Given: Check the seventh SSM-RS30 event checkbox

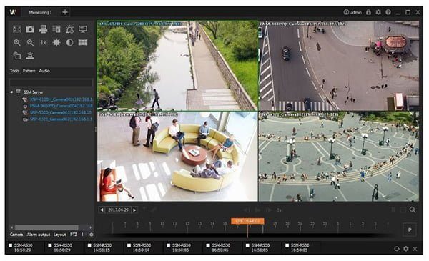Looking at the screenshot, I should [247, 245].
